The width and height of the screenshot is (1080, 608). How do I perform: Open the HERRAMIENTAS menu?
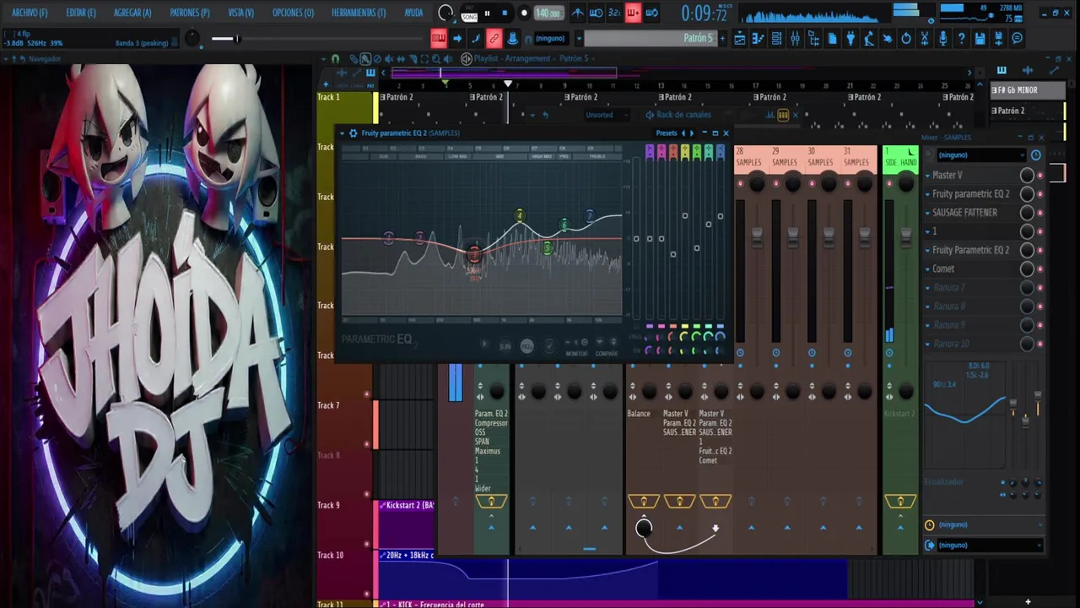[359, 13]
